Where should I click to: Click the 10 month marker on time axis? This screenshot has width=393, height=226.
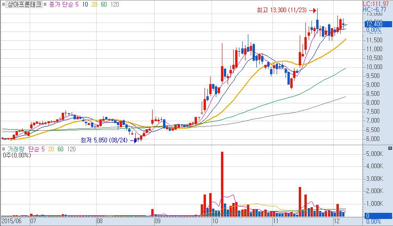click(215, 220)
